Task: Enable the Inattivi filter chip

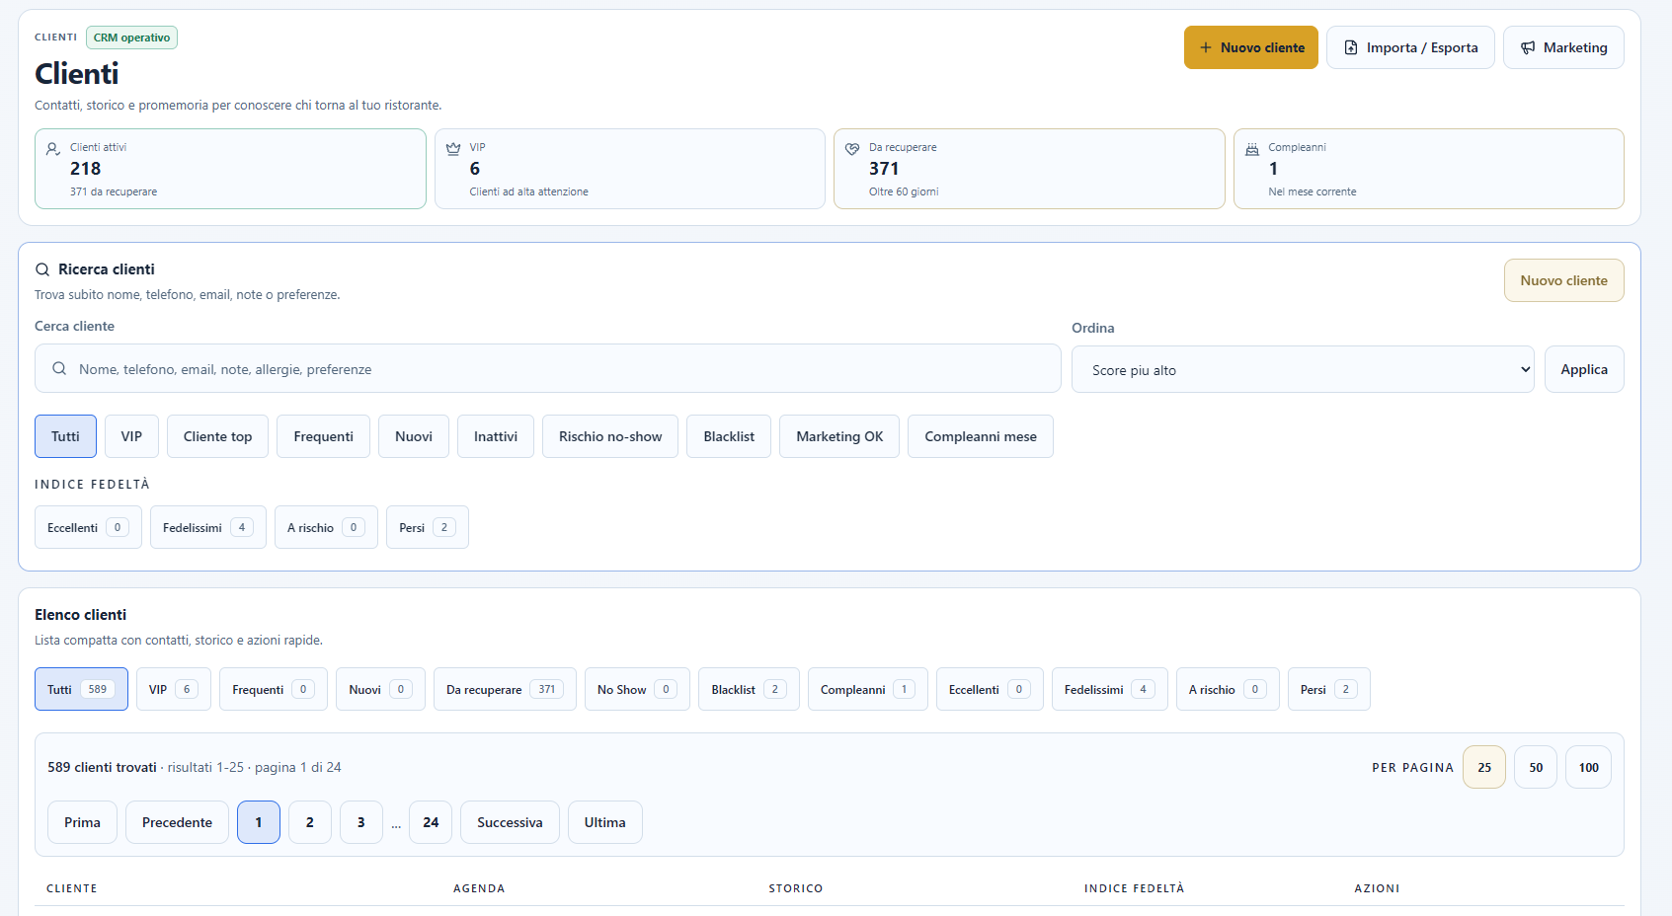Action: 496,436
